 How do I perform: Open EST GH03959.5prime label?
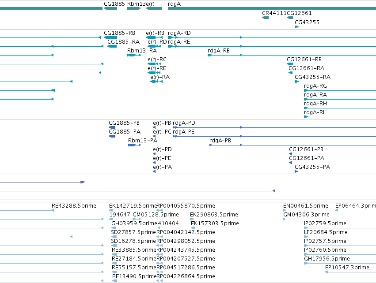pyautogui.click(x=134, y=223)
